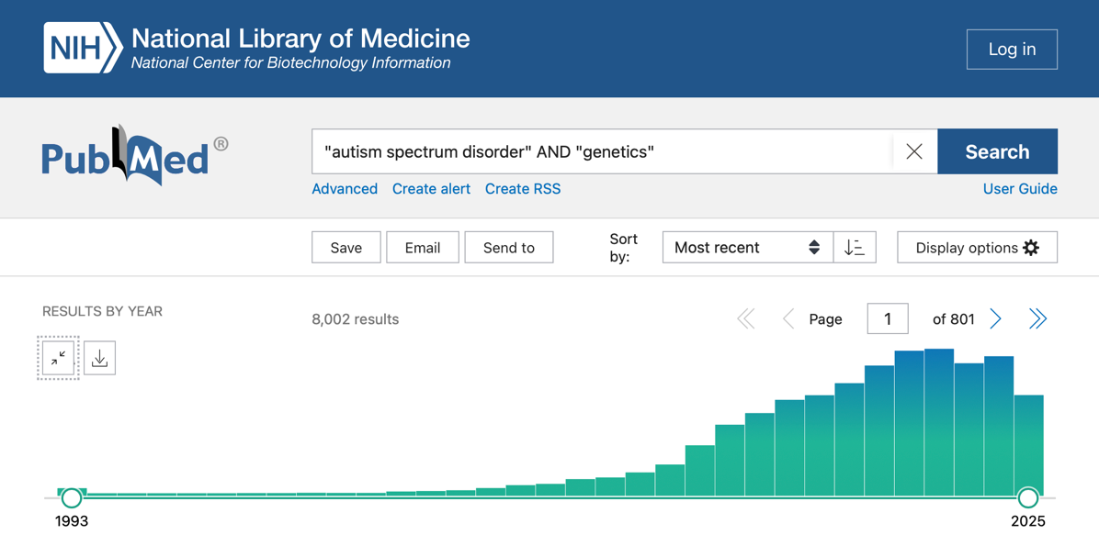The height and width of the screenshot is (546, 1099).
Task: Go to the previous results page
Action: tap(787, 319)
